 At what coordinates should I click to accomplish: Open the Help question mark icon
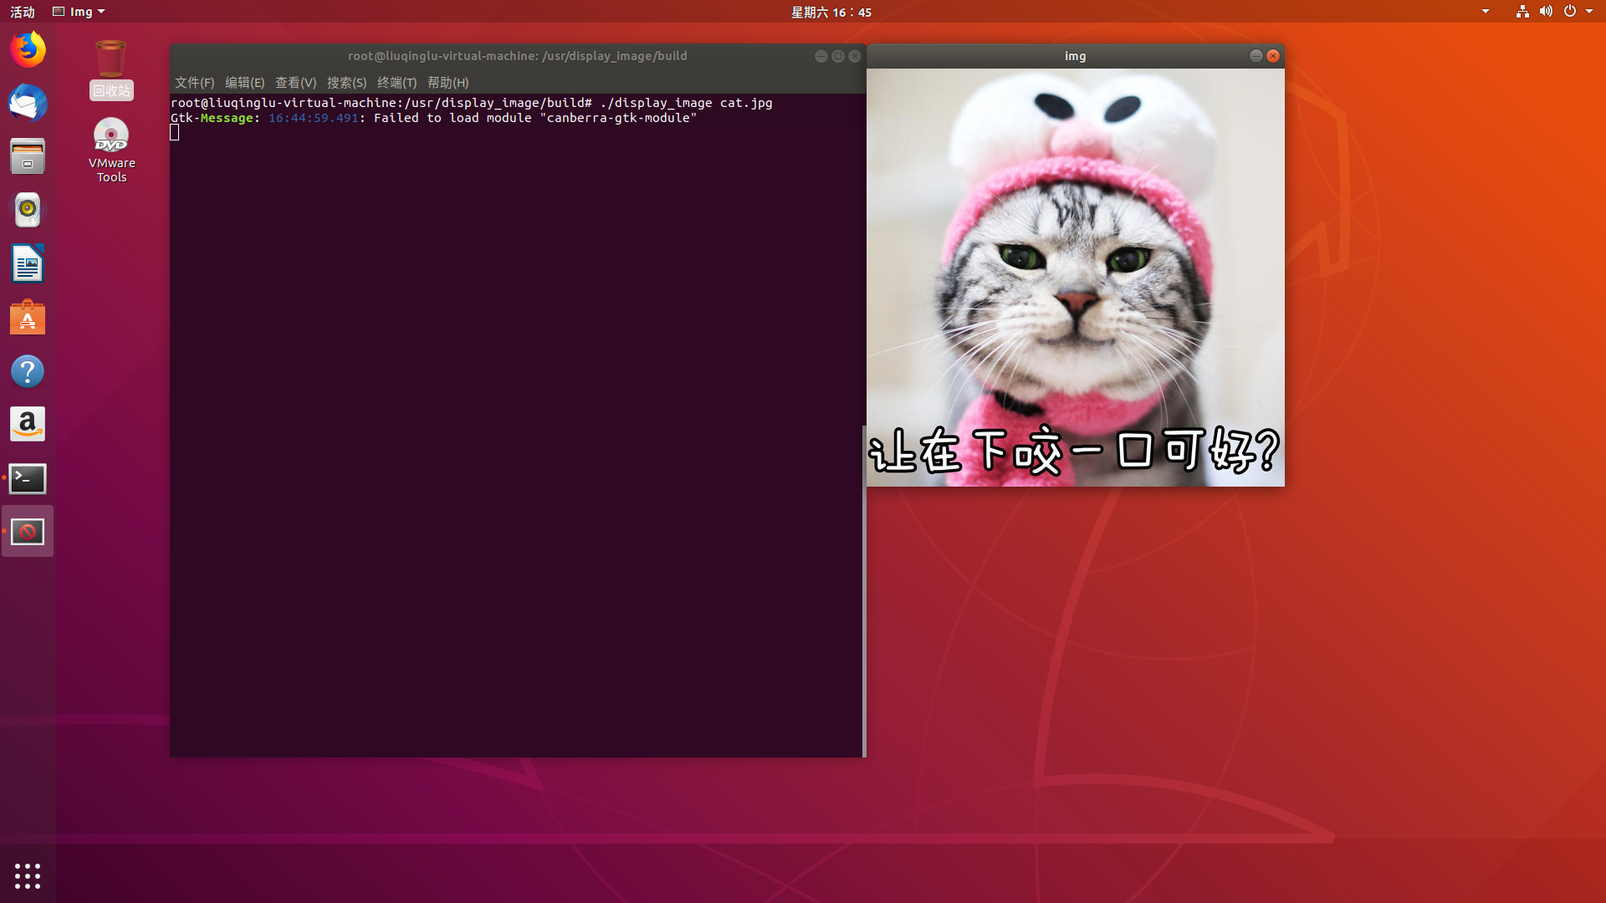(28, 371)
